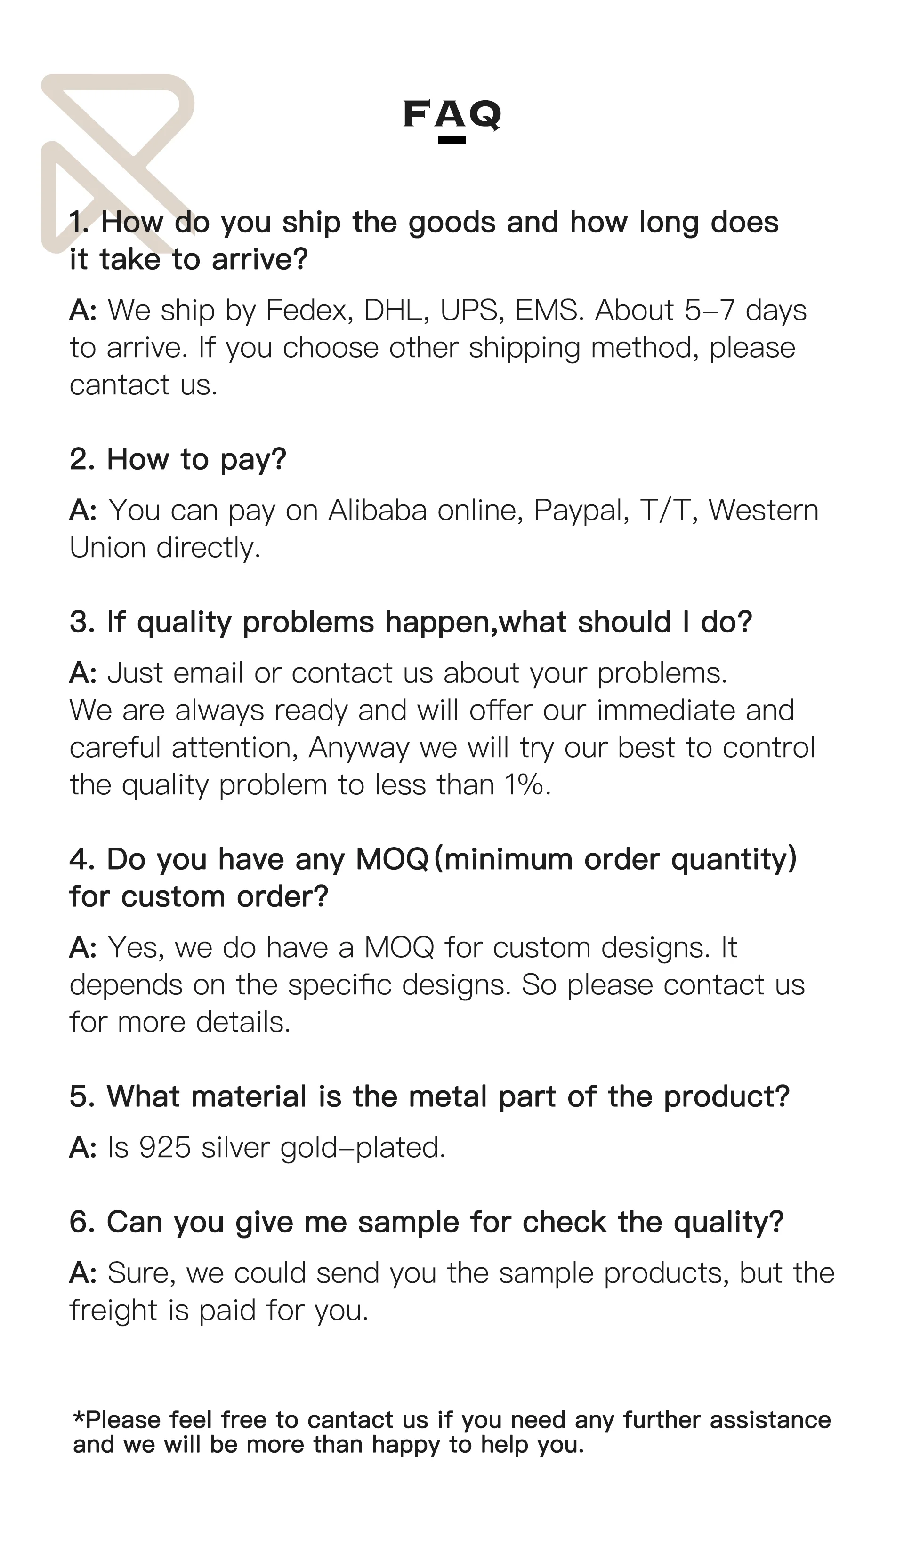Select question 6 about sample quality check
This screenshot has width=904, height=1568.
pos(427,1222)
